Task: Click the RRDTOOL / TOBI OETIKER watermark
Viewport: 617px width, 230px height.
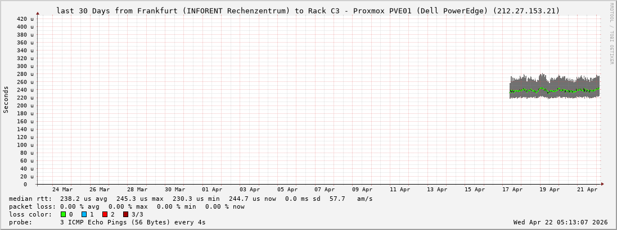Action: click(x=611, y=33)
